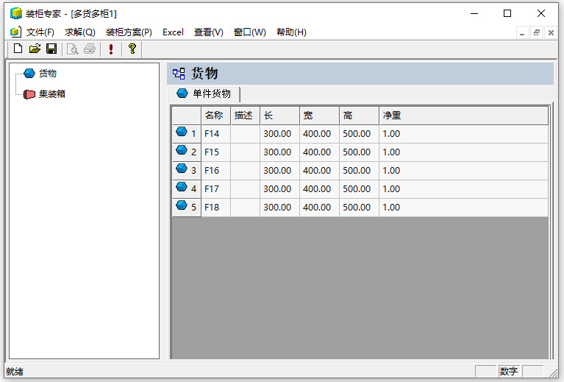Click the 描述 column header
Screen dimensions: 564x382
(246, 116)
